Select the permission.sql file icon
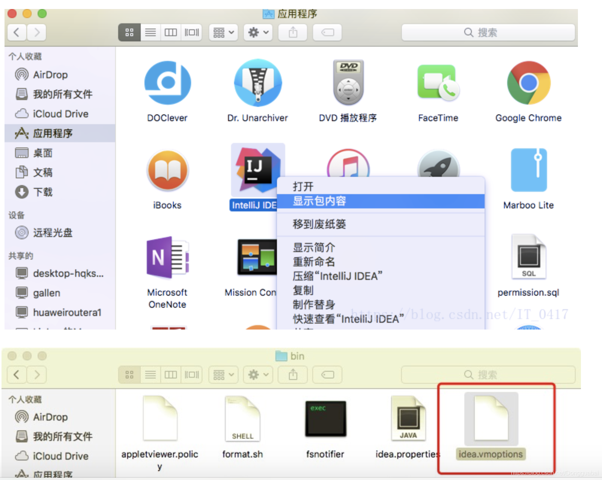Screen dimensions: 602x480 pyautogui.click(x=529, y=257)
